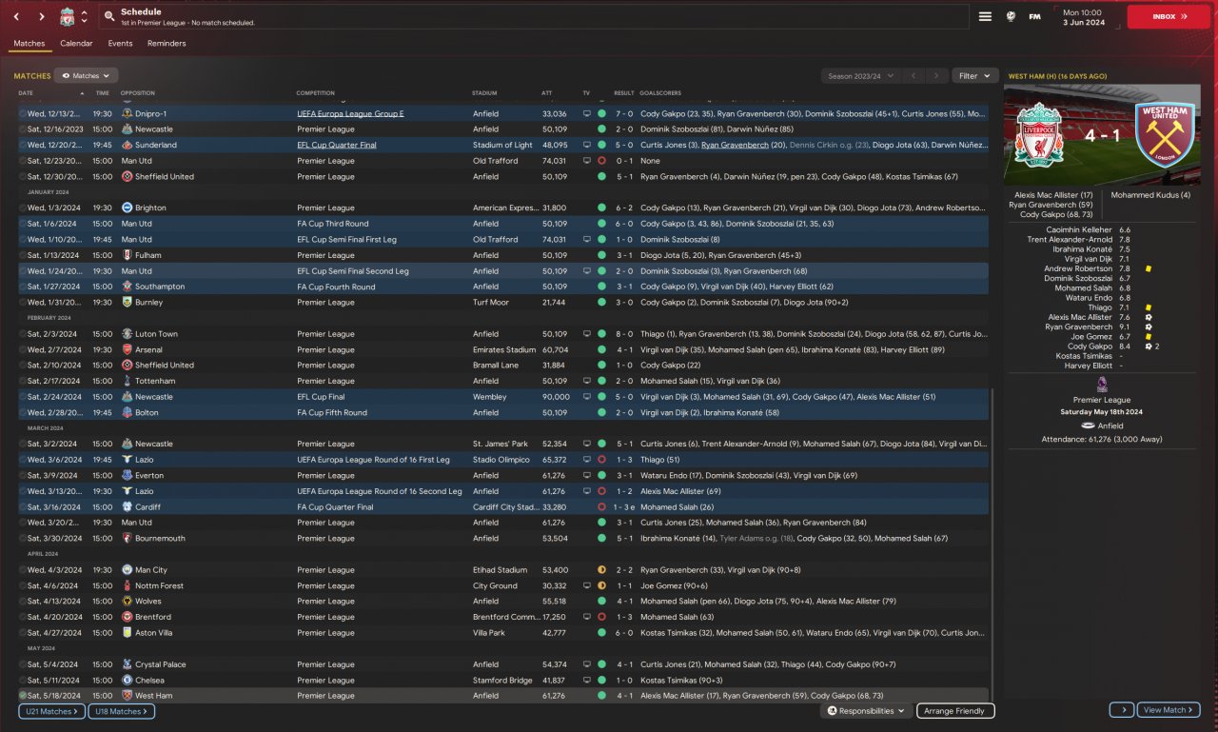Click player name "Cody Gakpo" in match panel

tap(1090, 346)
